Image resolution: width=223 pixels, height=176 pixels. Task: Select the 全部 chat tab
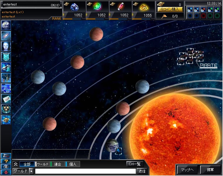pyautogui.click(x=27, y=164)
